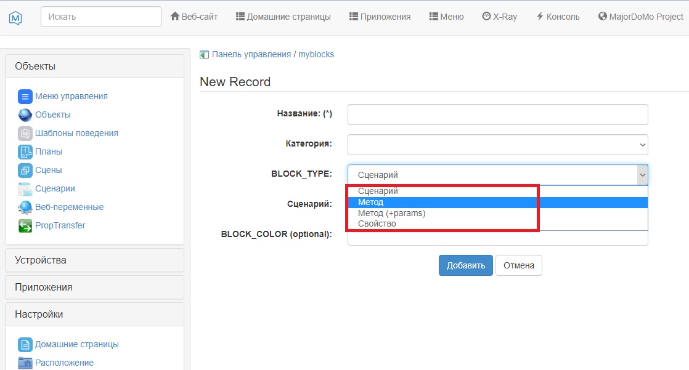This screenshot has height=370, width=689.
Task: Choose Свойство from the BLOCK_TYPE list
Action: point(377,223)
